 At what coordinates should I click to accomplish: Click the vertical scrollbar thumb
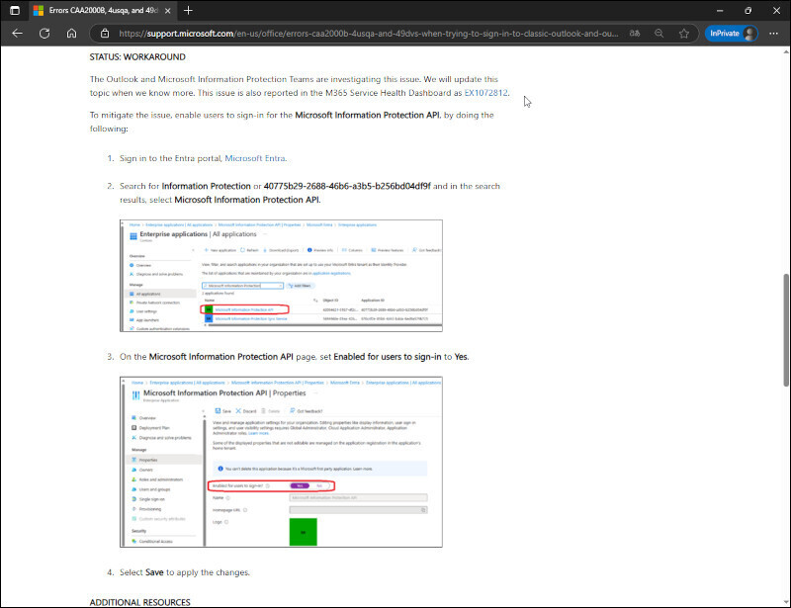[786, 330]
